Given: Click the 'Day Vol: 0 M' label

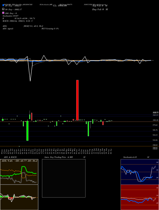Looking at the screenshot, I should (x=100, y=9).
